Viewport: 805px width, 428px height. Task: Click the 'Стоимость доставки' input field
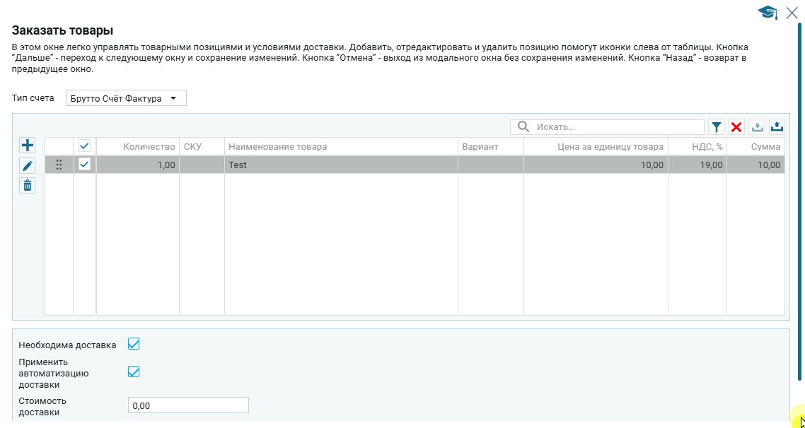pos(188,405)
